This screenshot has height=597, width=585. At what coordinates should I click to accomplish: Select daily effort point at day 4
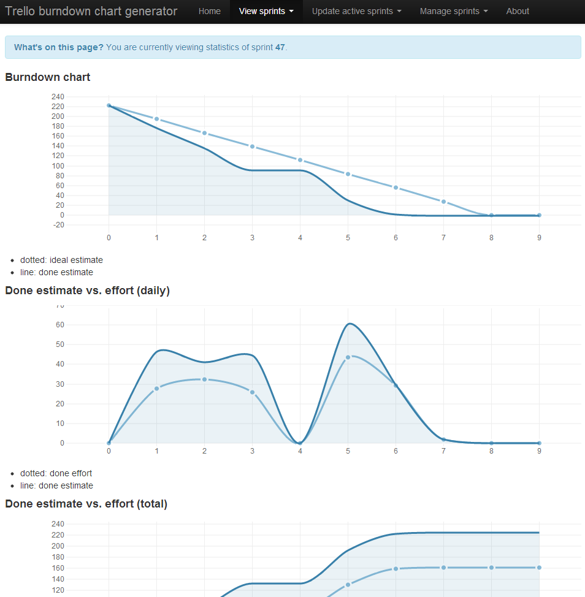pyautogui.click(x=300, y=443)
